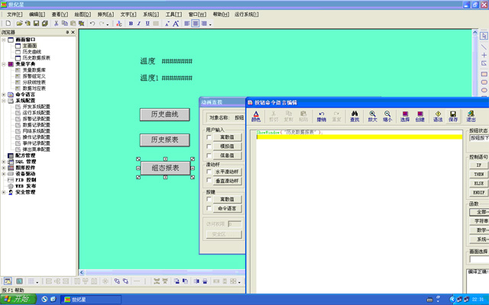
Task: Expand the 命令语言 tree node
Action: click(x=4, y=95)
